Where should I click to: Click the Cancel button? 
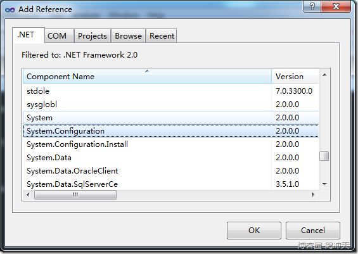(313, 231)
